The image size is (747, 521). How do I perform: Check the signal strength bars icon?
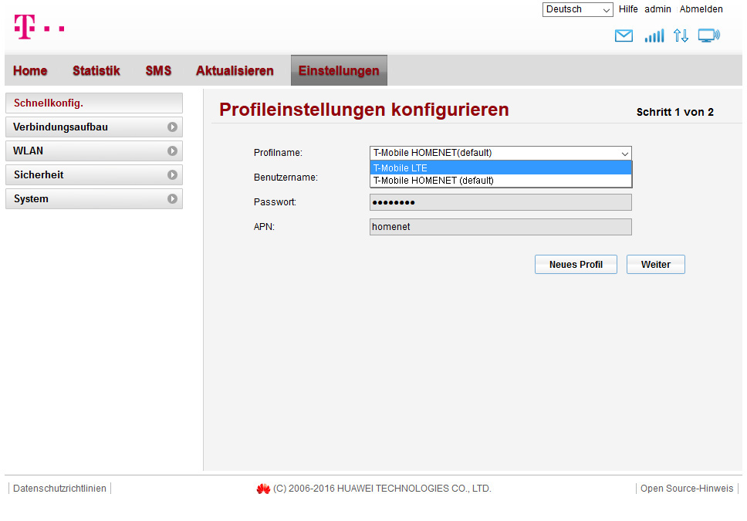(654, 36)
